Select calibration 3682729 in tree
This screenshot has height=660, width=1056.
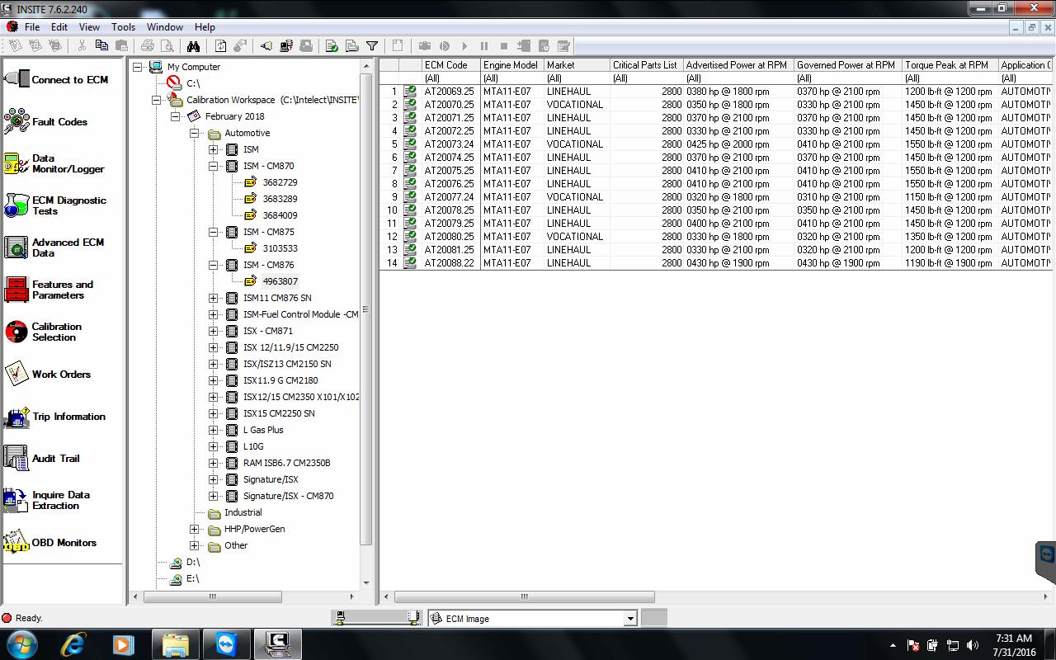pyautogui.click(x=280, y=182)
